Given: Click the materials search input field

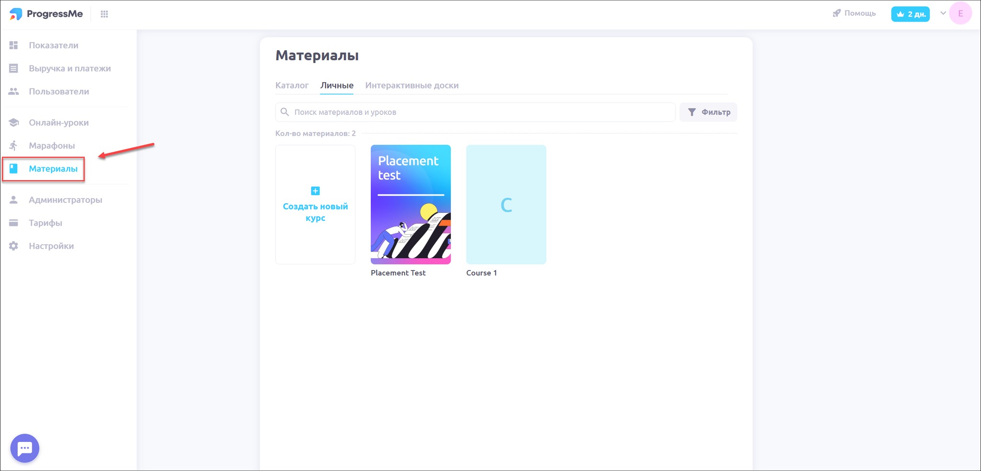Looking at the screenshot, I should (479, 112).
